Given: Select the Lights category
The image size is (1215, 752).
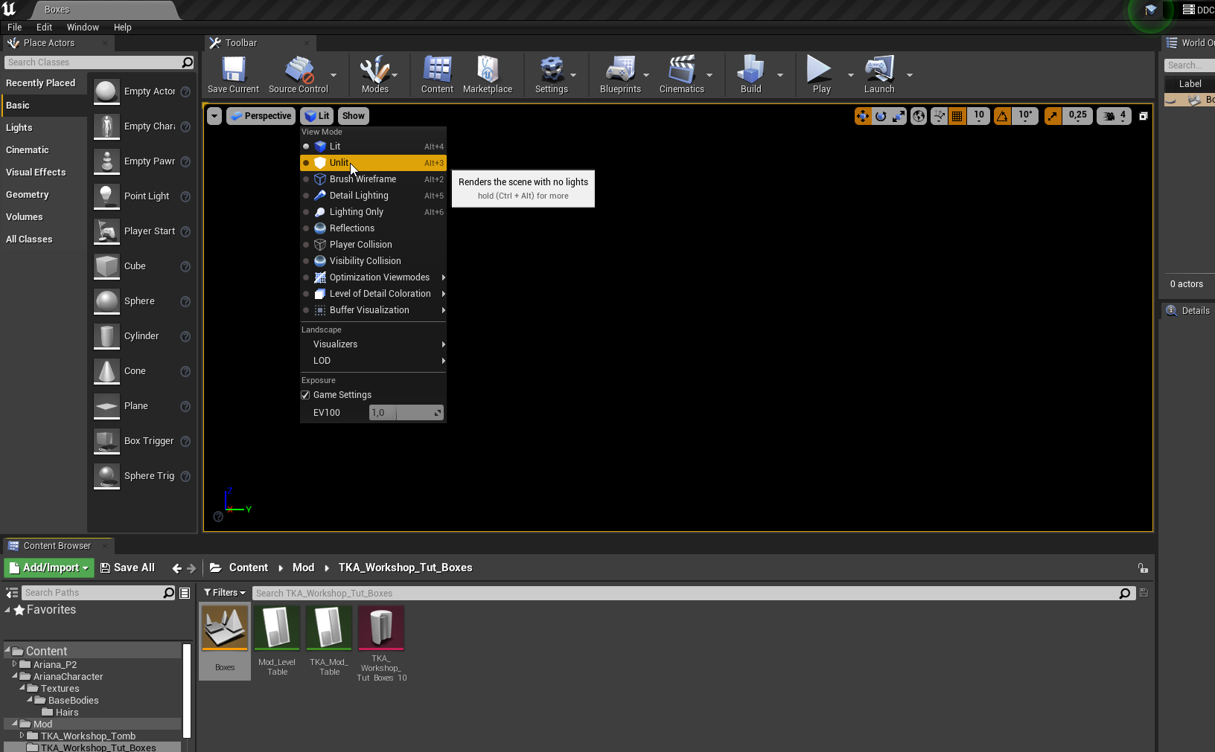Looking at the screenshot, I should click(44, 128).
